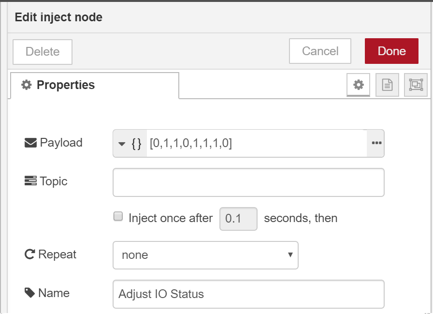Open the node description document icon
The width and height of the screenshot is (433, 314).
(x=387, y=85)
